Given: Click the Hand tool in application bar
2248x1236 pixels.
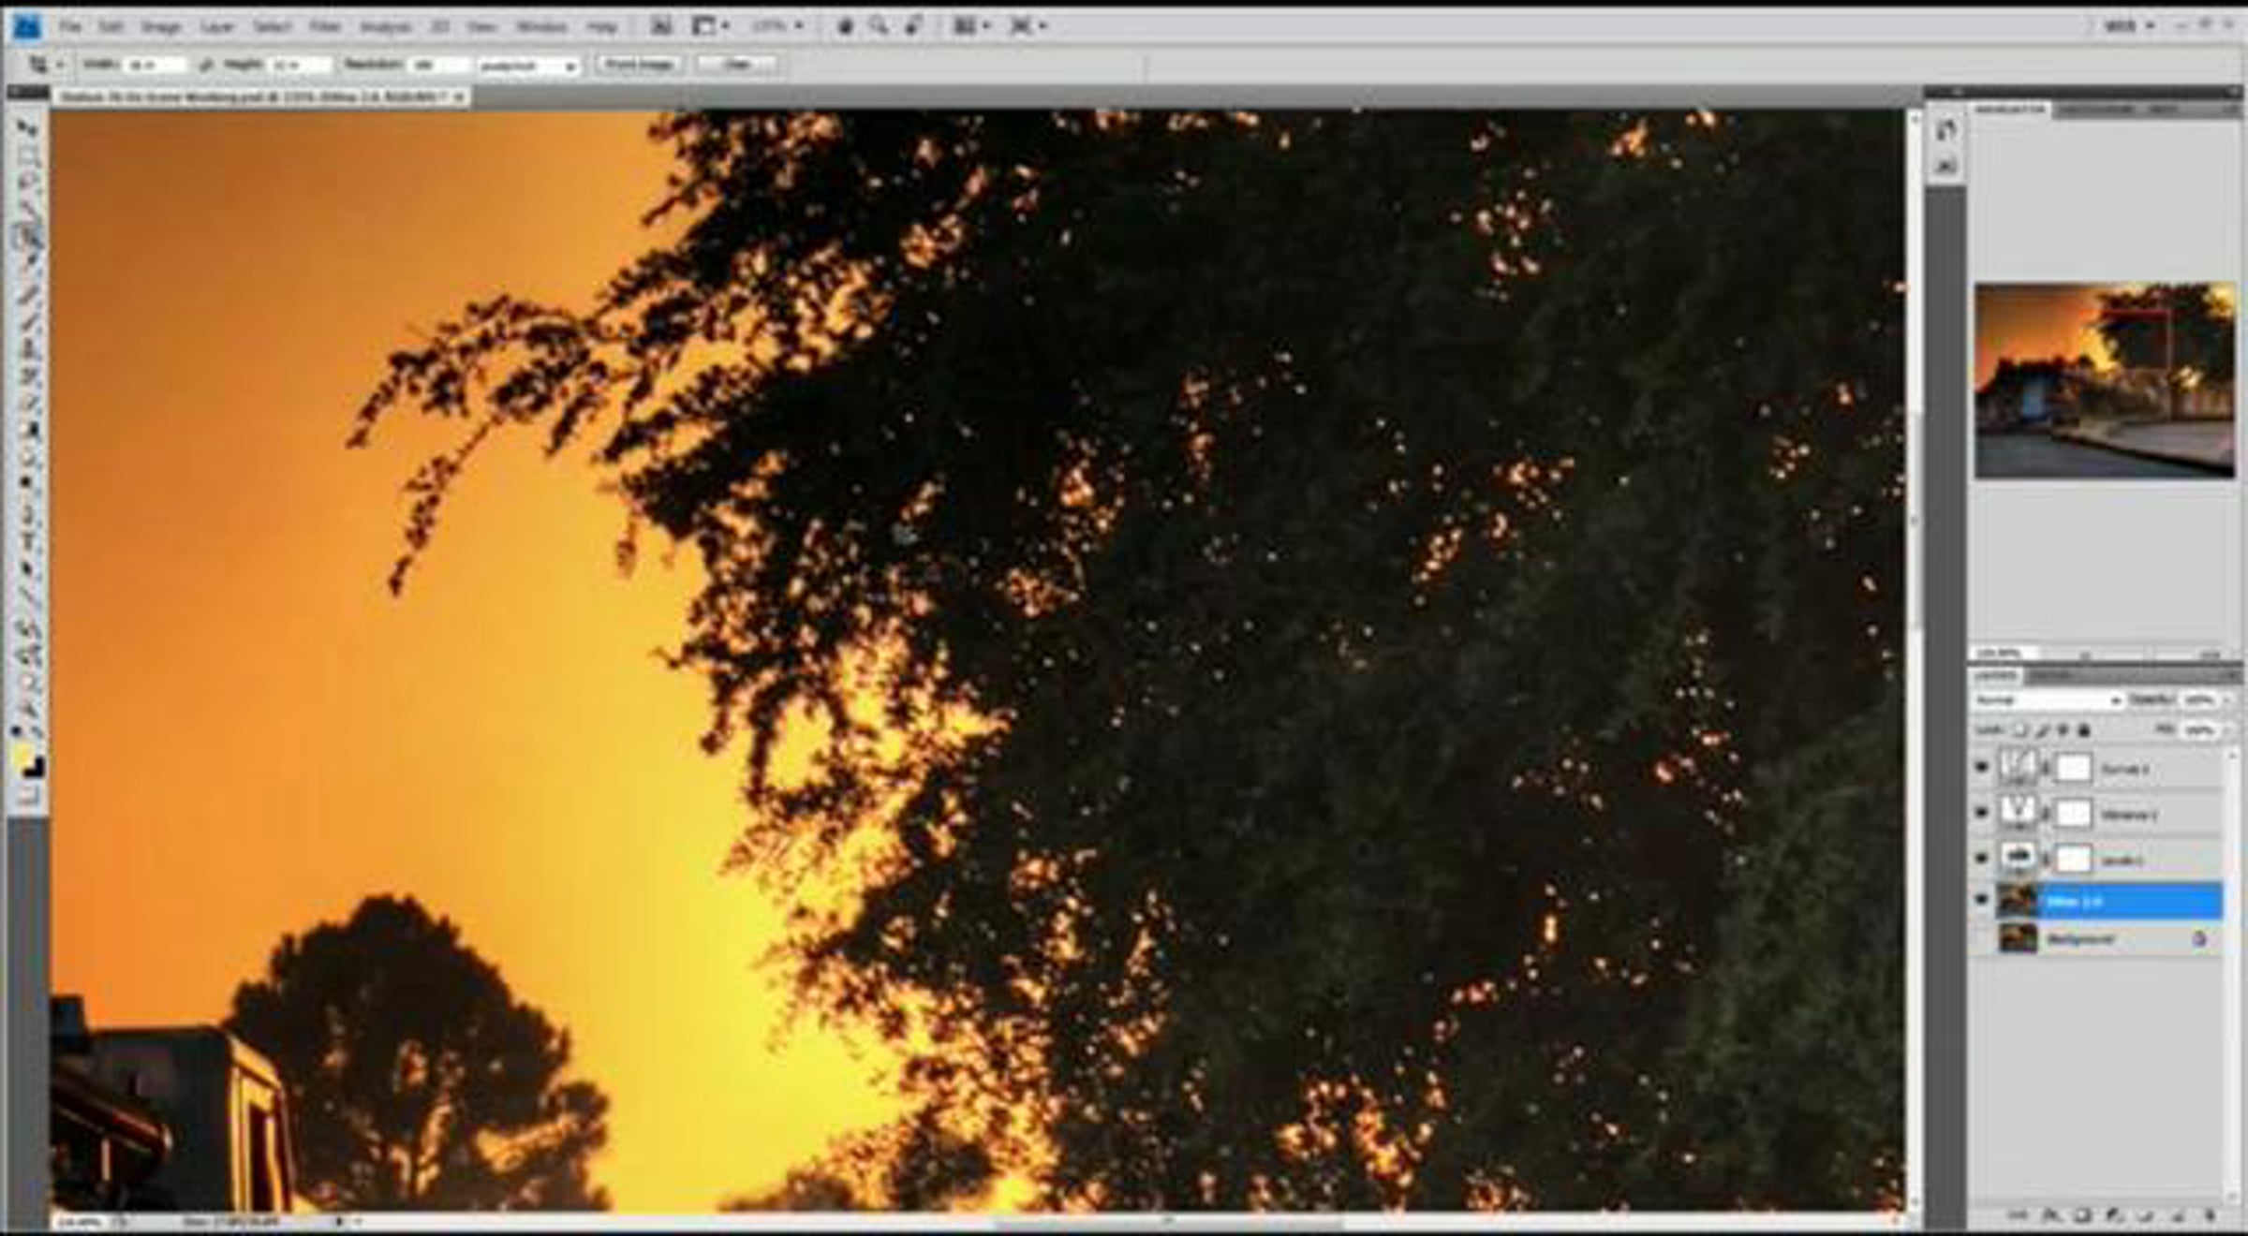Looking at the screenshot, I should pyautogui.click(x=844, y=26).
